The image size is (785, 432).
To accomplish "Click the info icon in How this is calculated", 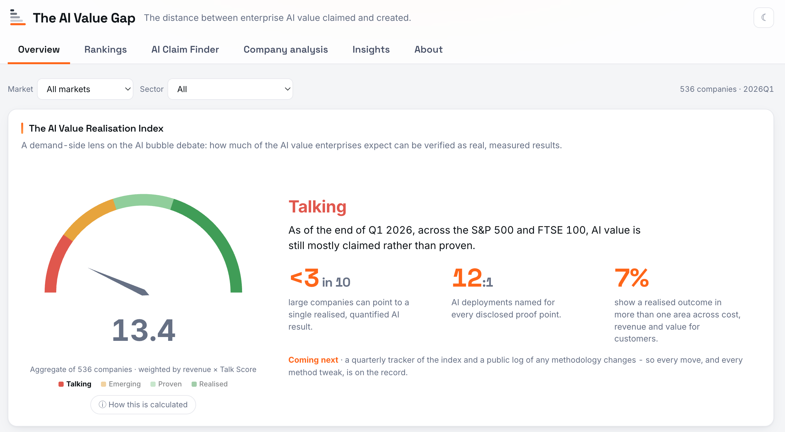I will pos(103,404).
